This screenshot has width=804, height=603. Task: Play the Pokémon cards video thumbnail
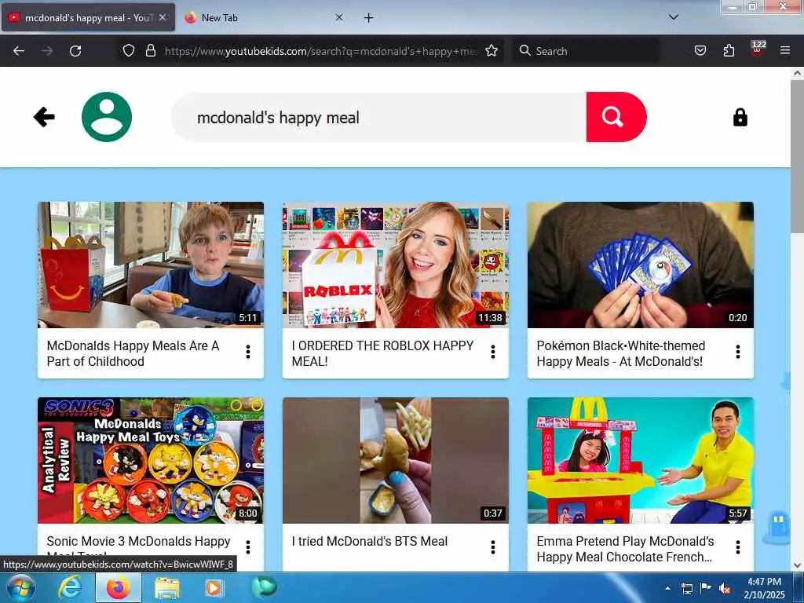pos(641,265)
